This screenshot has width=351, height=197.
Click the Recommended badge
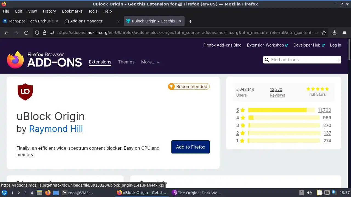[189, 86]
